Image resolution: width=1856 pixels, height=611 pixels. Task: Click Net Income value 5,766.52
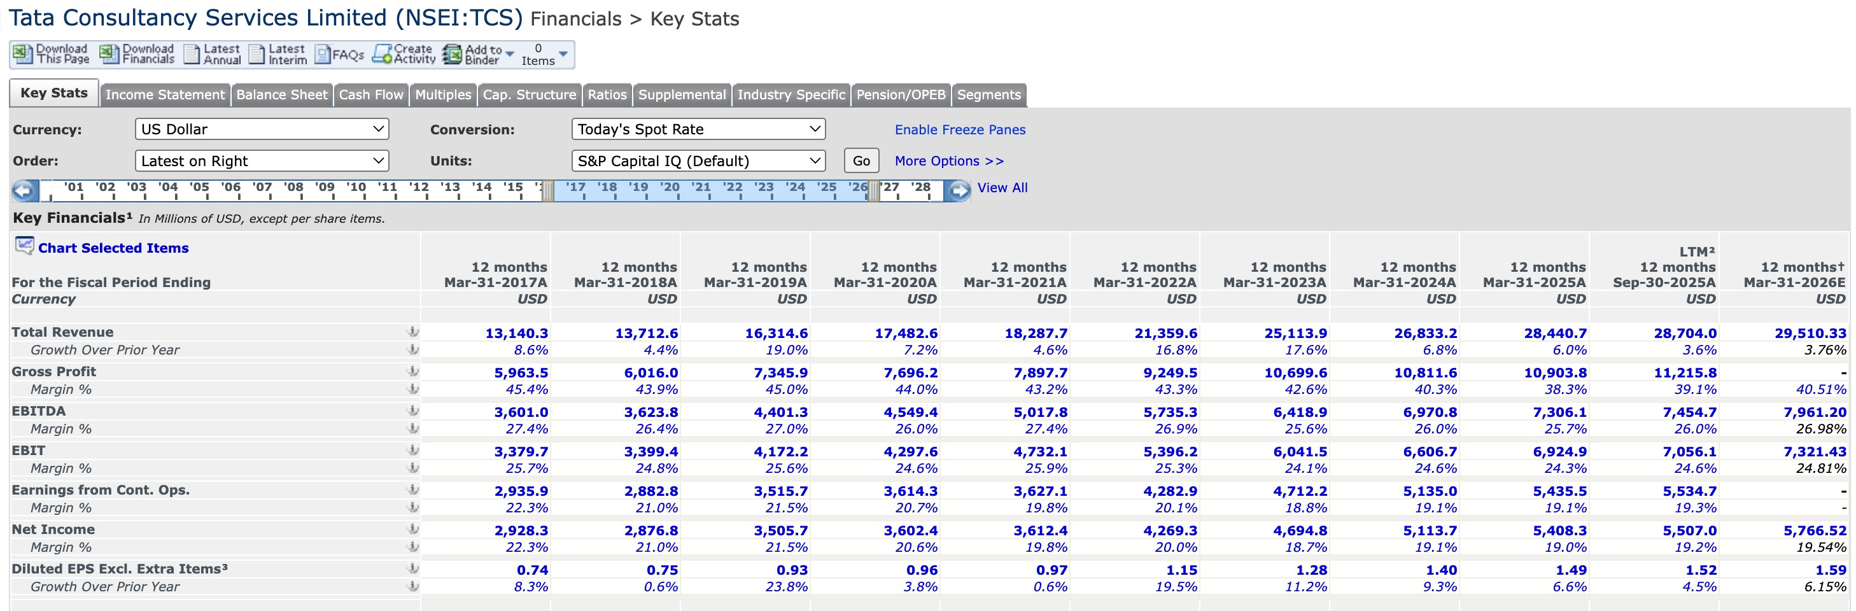1815,530
